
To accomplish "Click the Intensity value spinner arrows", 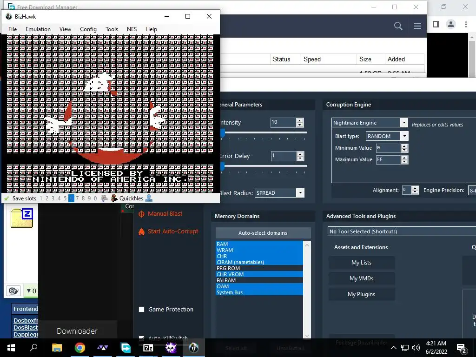I will 300,122.
